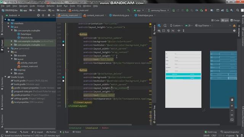This screenshot has height=137, width=244.
Task: Toggle the Component Tree side panel
Action: pyautogui.click(x=154, y=114)
